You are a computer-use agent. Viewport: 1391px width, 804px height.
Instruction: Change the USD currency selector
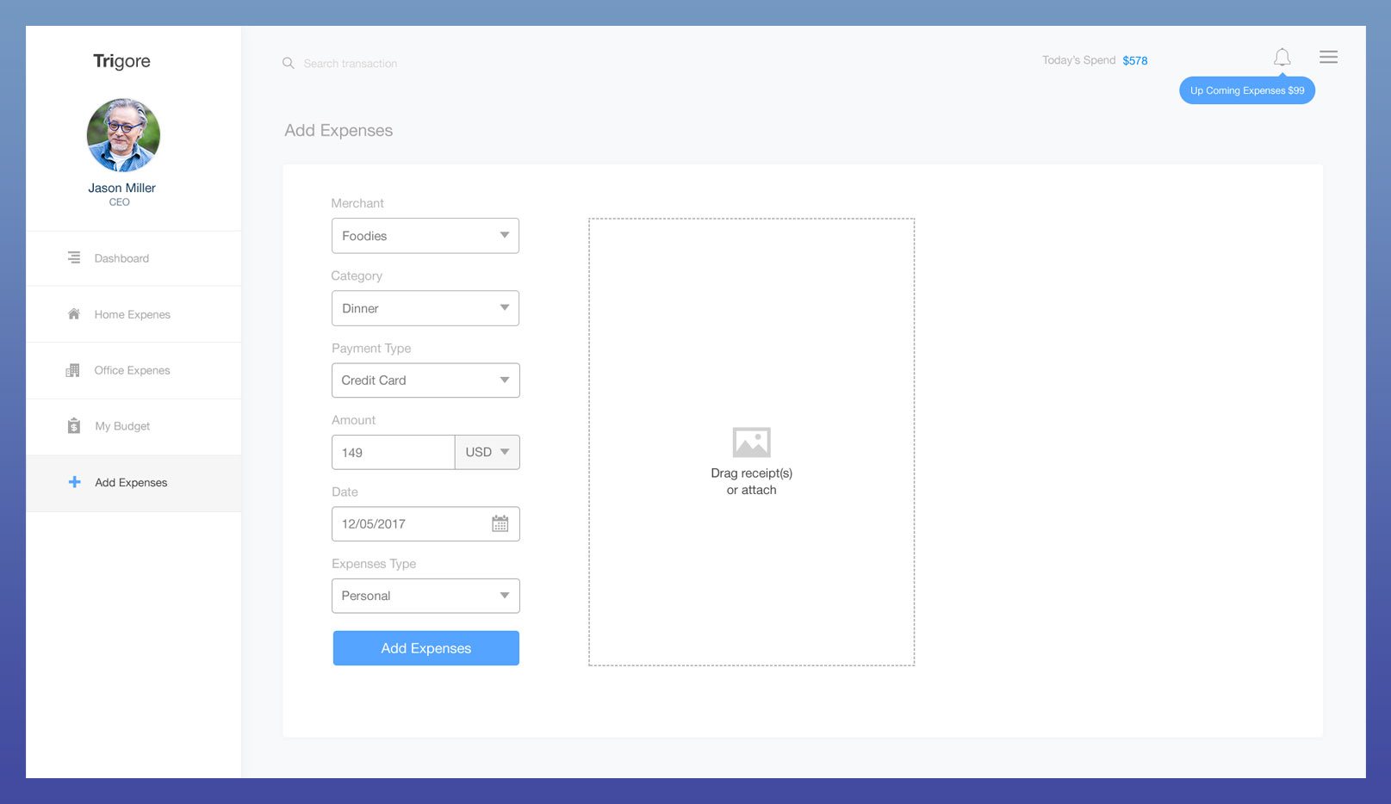[x=487, y=452]
